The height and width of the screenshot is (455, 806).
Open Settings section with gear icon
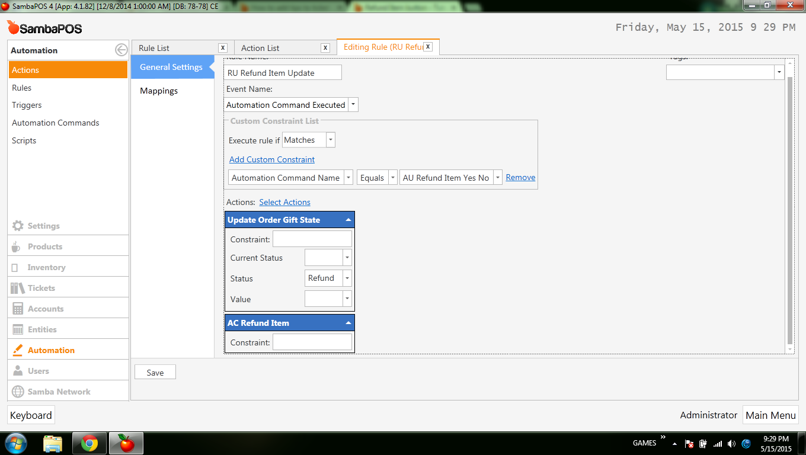tap(43, 226)
